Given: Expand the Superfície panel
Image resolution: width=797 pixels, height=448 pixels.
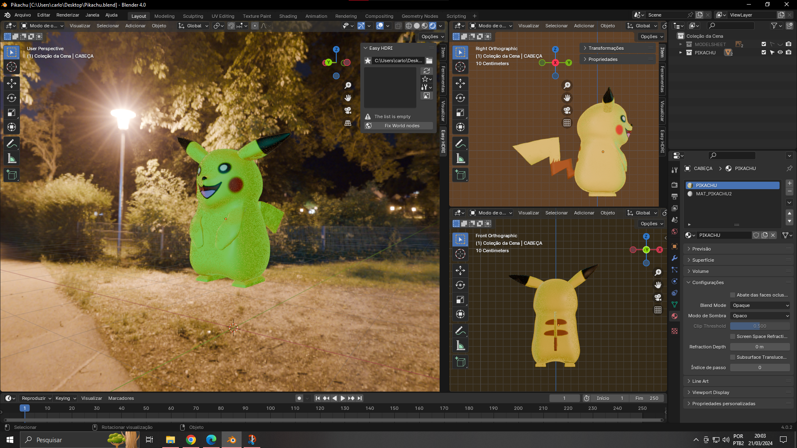Looking at the screenshot, I should [x=703, y=260].
